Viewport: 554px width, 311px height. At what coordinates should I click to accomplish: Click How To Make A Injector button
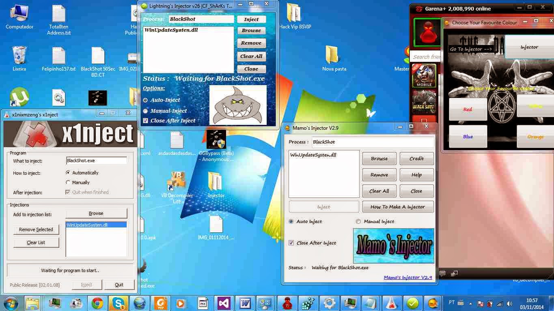398,207
